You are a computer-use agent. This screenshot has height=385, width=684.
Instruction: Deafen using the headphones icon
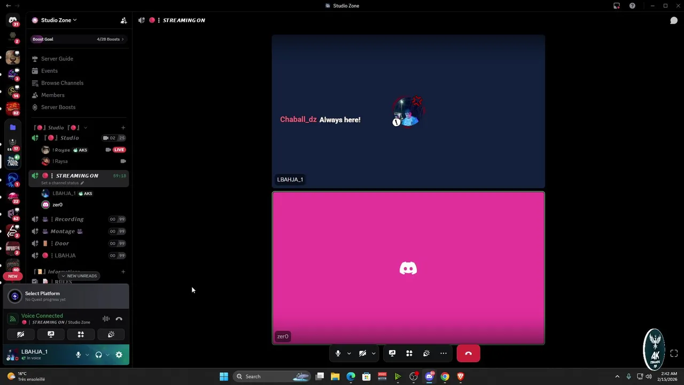coord(98,355)
